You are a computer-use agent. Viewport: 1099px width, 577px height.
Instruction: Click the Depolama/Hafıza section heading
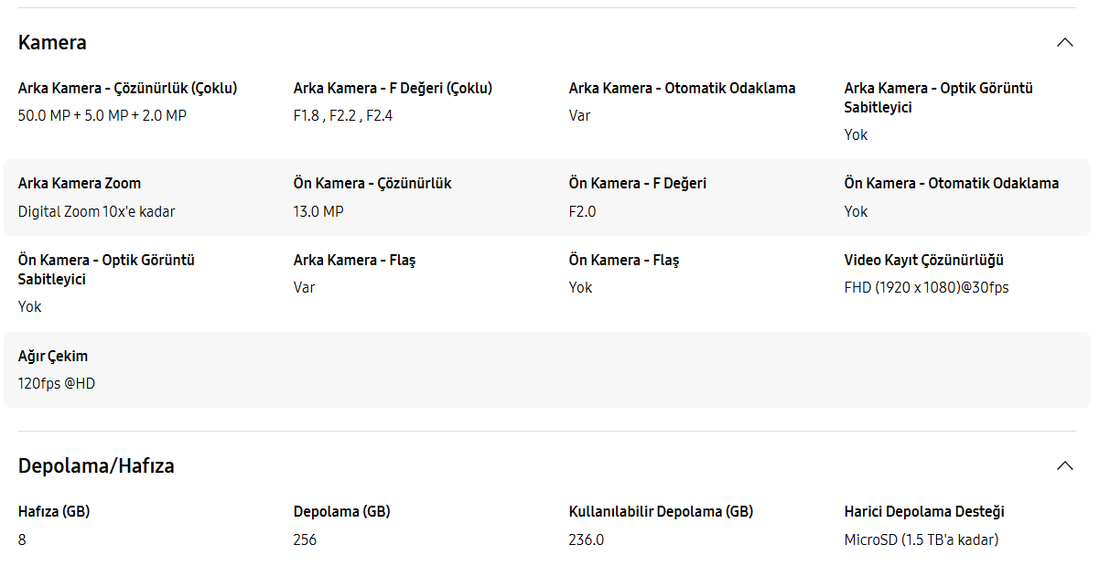(x=96, y=465)
